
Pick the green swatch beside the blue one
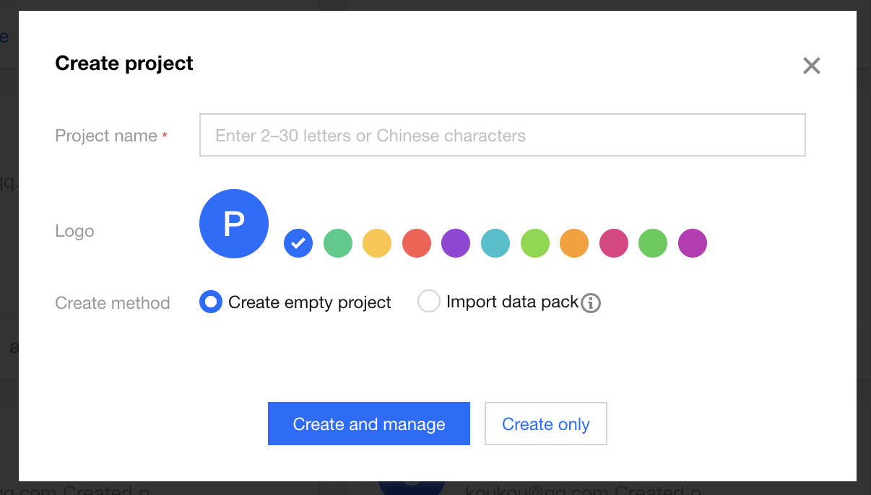pos(338,243)
